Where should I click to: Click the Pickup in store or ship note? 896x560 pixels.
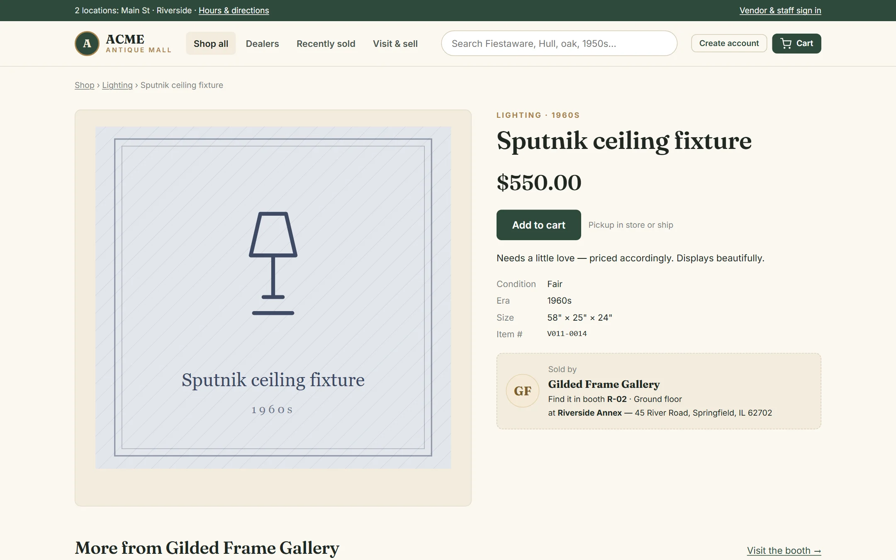click(x=631, y=225)
